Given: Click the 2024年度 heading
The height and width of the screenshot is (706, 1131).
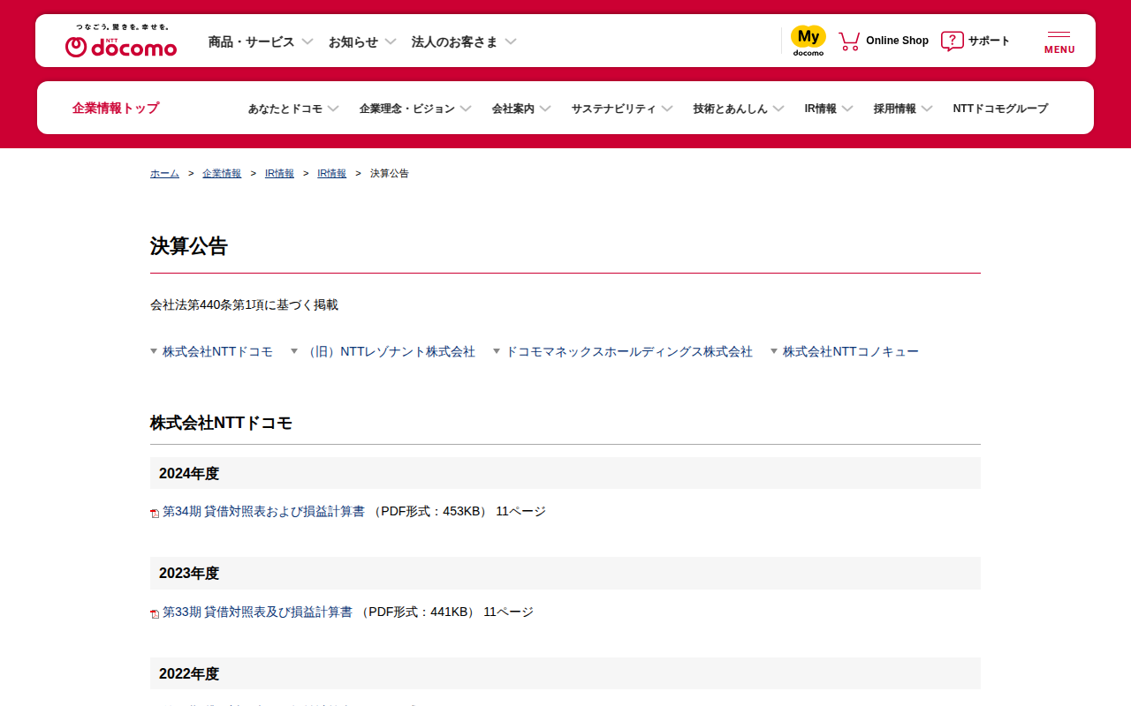Looking at the screenshot, I should click(x=189, y=473).
